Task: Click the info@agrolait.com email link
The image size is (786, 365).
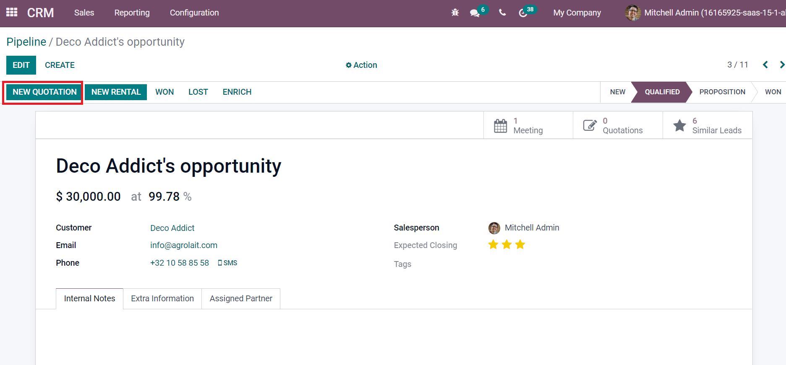Action: [184, 245]
